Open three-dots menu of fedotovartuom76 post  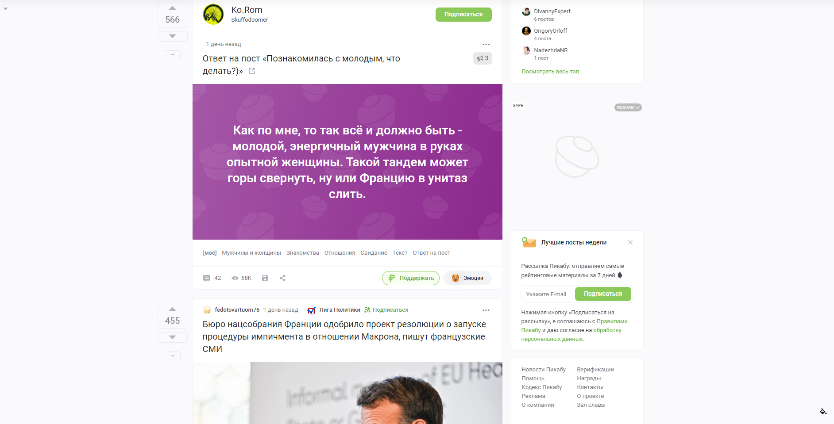486,310
